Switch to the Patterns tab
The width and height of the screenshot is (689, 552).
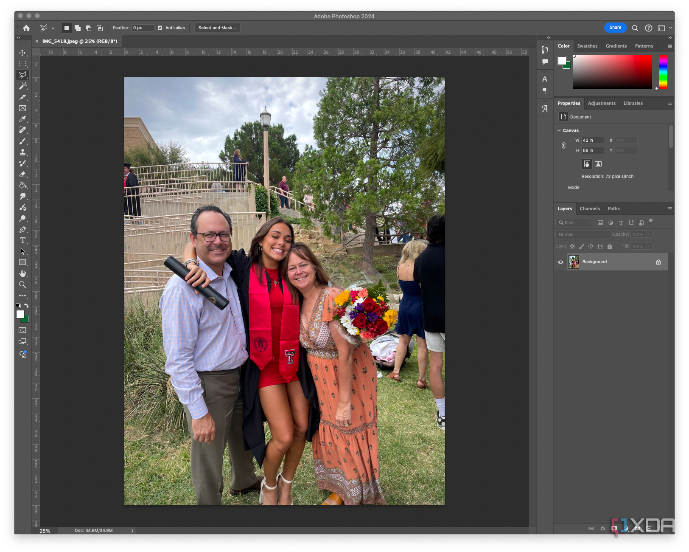(x=644, y=46)
